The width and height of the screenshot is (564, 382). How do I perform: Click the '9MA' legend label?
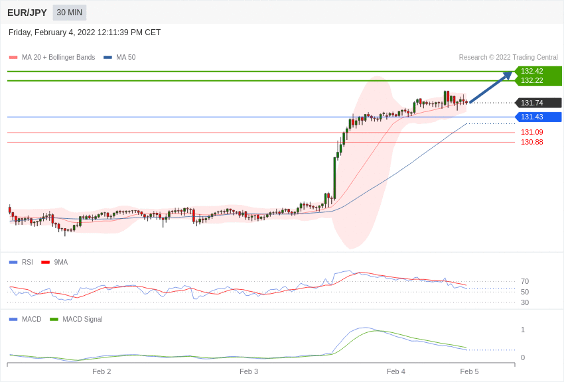tap(61, 263)
